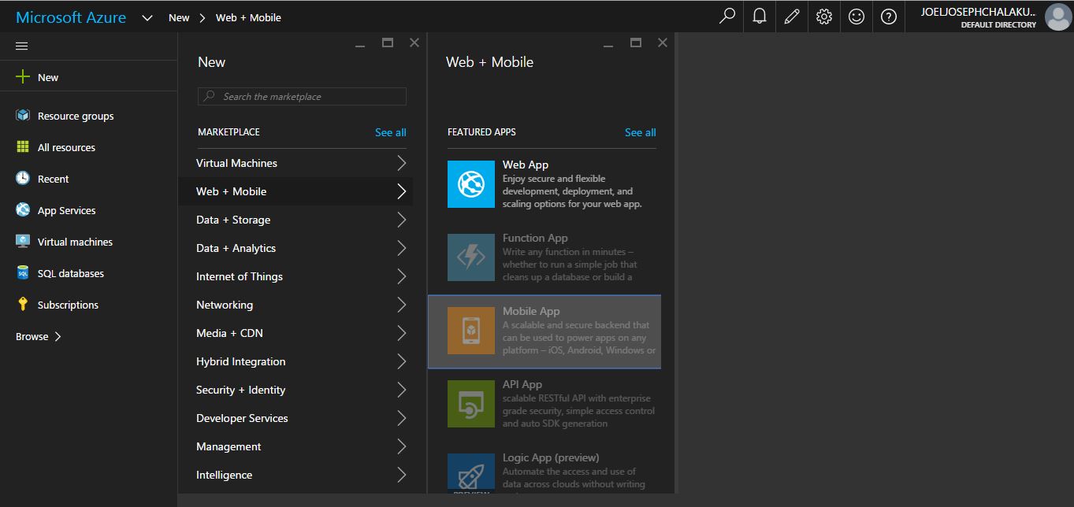This screenshot has width=1074, height=507.
Task: Click New breadcrumb in top bar
Action: (179, 17)
